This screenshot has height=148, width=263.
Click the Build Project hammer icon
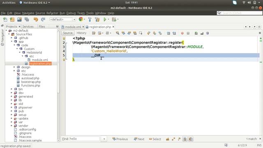pos(90,19)
